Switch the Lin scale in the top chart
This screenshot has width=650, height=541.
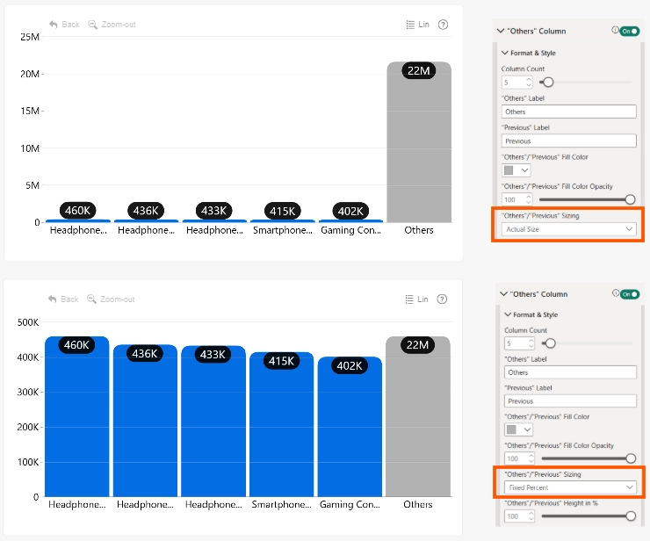coord(417,25)
